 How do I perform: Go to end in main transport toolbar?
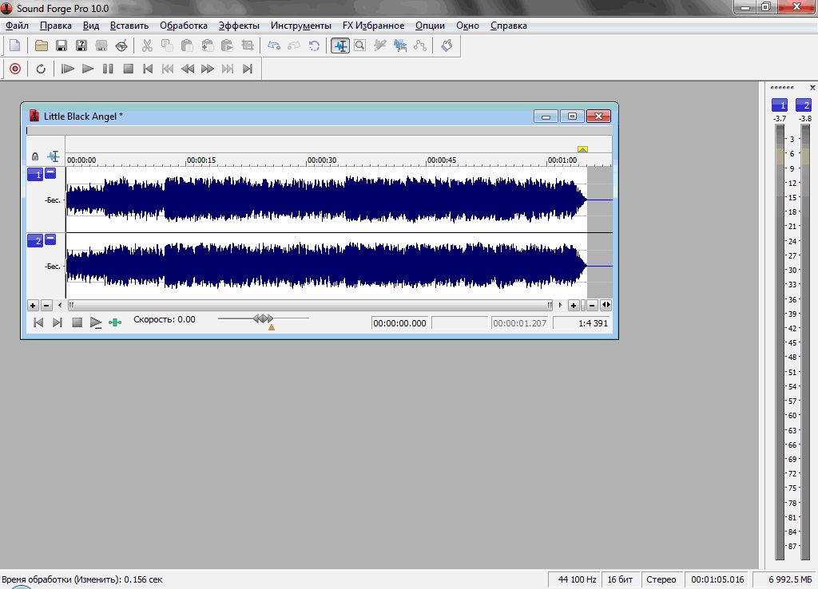[248, 69]
